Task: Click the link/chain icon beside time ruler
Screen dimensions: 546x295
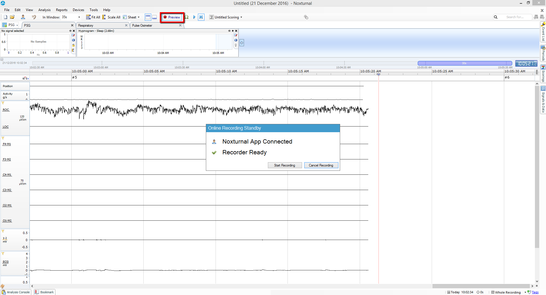Action: tap(537, 72)
